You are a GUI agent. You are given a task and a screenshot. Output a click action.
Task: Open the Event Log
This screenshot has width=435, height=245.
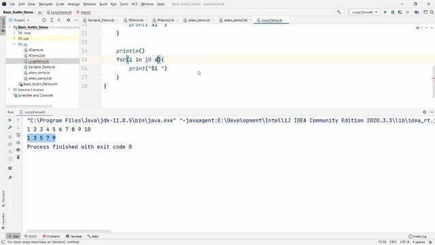click(x=417, y=236)
